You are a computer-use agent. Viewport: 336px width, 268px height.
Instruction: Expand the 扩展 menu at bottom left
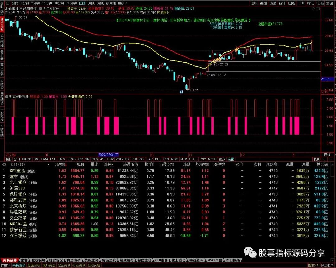[x=5, y=266]
